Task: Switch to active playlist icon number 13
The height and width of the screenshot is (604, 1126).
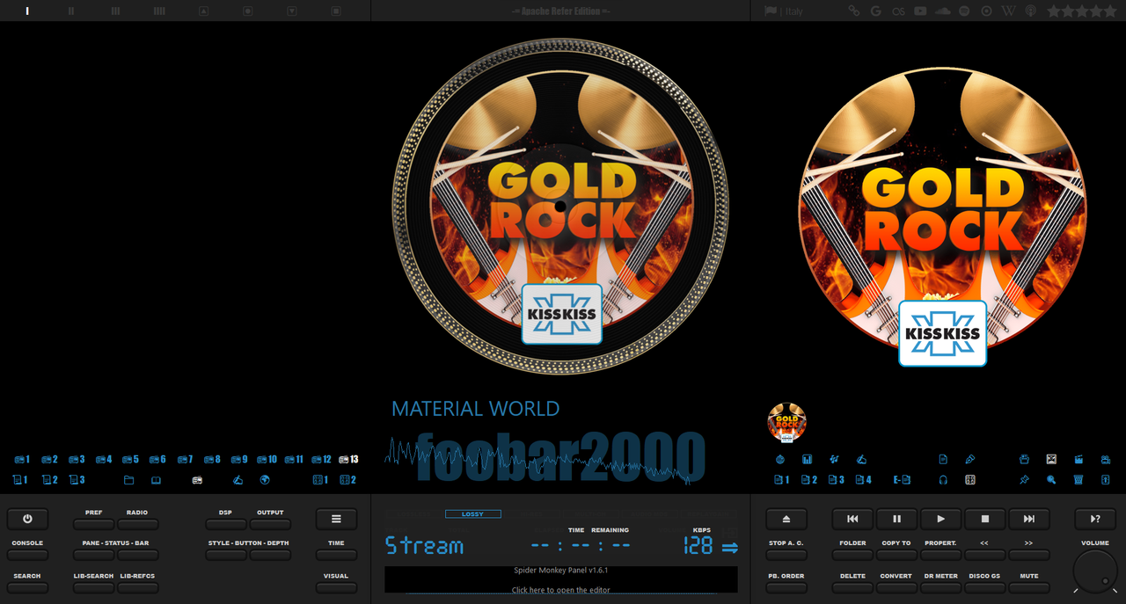Action: [348, 459]
